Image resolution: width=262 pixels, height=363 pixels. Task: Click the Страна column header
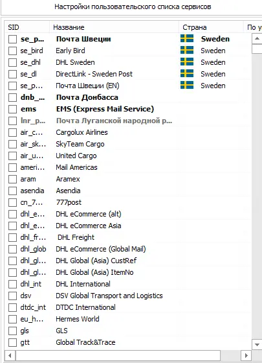[211, 27]
